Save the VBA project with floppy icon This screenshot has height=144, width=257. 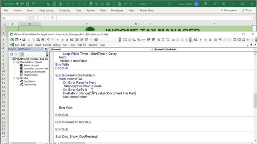click(24, 40)
